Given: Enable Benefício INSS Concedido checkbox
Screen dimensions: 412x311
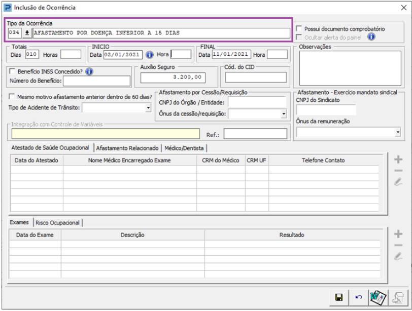Looking at the screenshot, I should tap(12, 71).
